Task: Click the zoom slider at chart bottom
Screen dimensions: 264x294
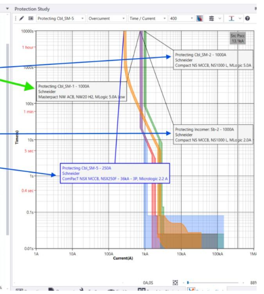Action: point(213,282)
